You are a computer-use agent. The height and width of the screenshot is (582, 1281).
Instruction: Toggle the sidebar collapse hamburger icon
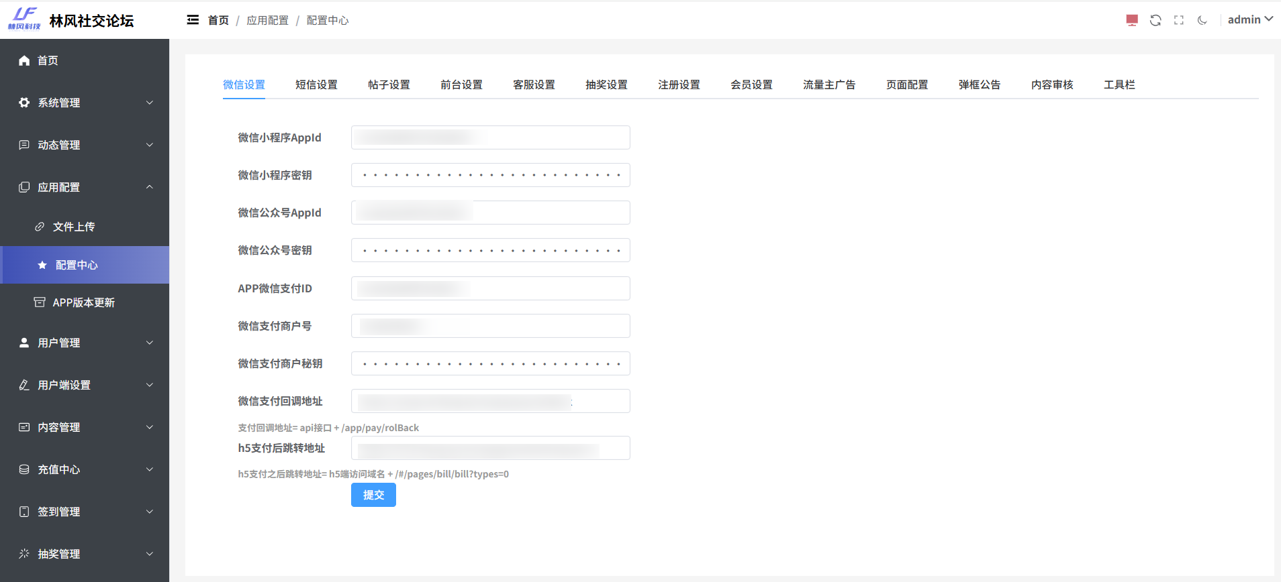(193, 20)
